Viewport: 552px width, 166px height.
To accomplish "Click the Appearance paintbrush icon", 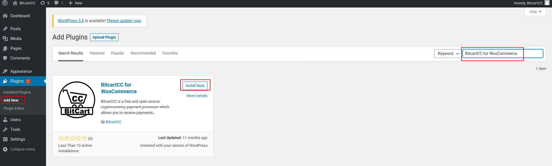I will [5, 71].
